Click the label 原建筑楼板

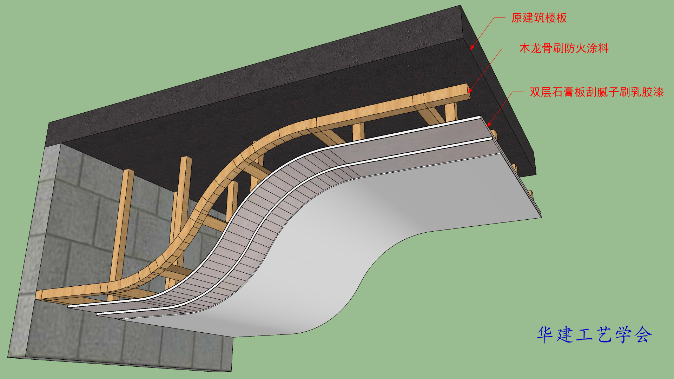[x=539, y=18]
